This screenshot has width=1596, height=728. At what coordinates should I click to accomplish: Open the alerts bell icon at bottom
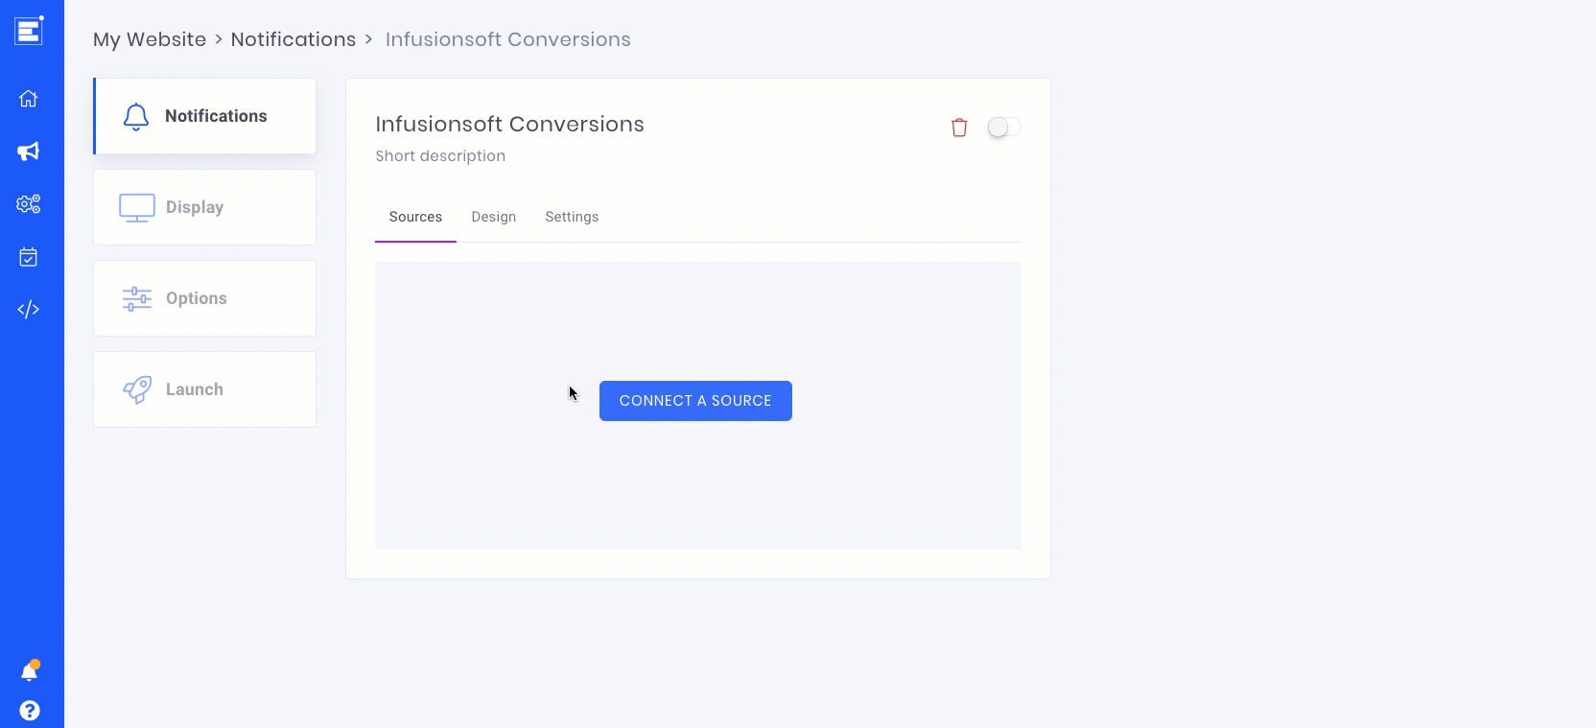coord(30,670)
